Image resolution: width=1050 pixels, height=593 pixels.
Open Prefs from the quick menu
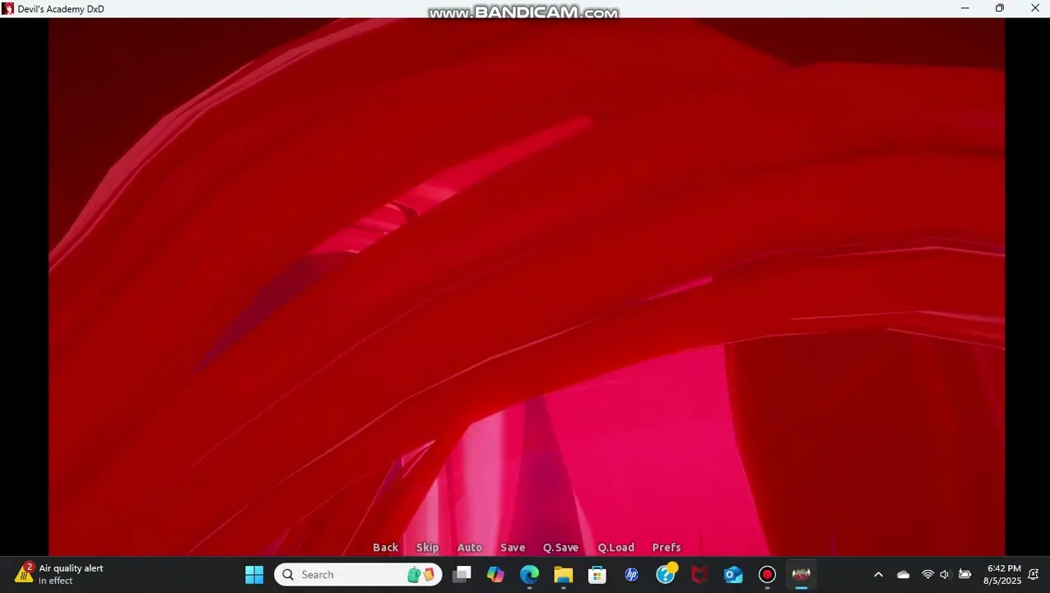click(x=667, y=547)
